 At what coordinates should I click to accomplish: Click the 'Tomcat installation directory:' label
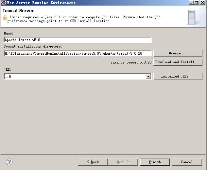[33, 47]
